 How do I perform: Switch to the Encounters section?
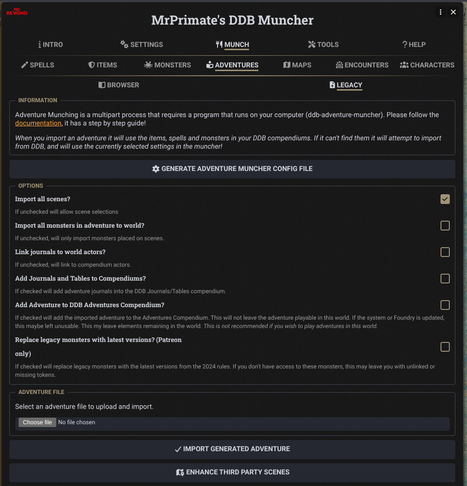362,65
